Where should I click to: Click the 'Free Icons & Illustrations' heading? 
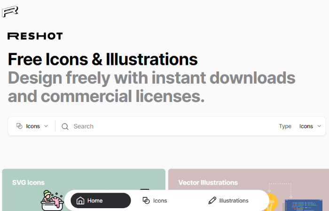click(102, 59)
